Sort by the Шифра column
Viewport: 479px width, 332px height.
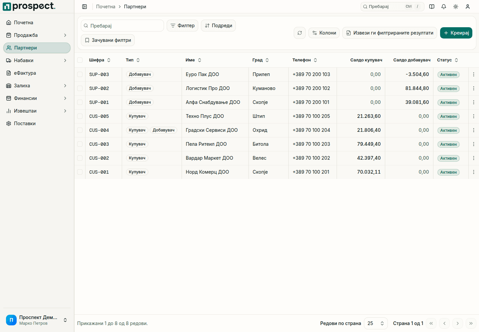[100, 60]
